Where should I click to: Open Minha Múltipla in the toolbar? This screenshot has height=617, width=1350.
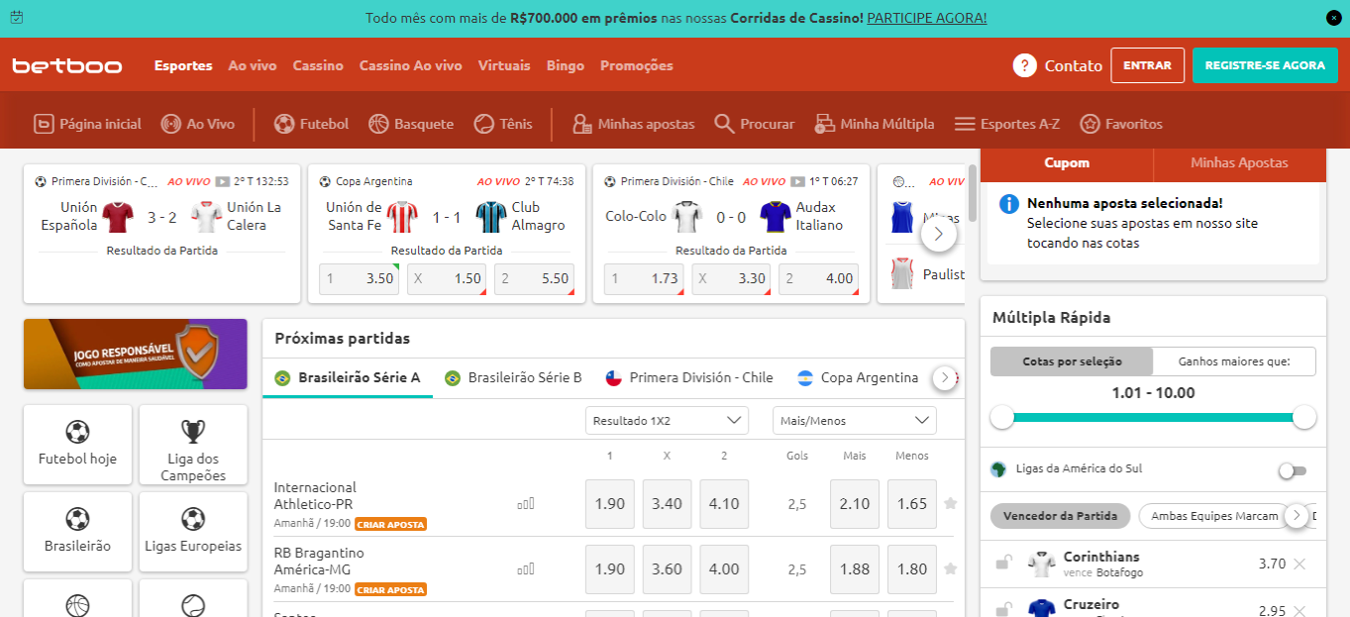(x=875, y=124)
